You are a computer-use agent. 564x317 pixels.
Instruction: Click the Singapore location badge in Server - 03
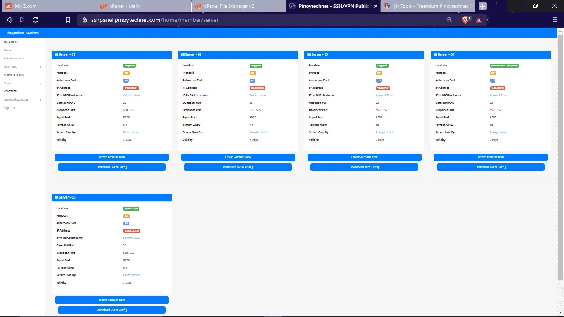pos(382,66)
